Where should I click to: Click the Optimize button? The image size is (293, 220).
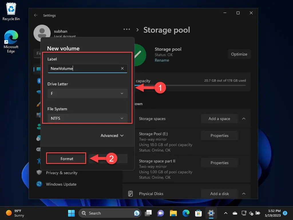[x=239, y=54]
